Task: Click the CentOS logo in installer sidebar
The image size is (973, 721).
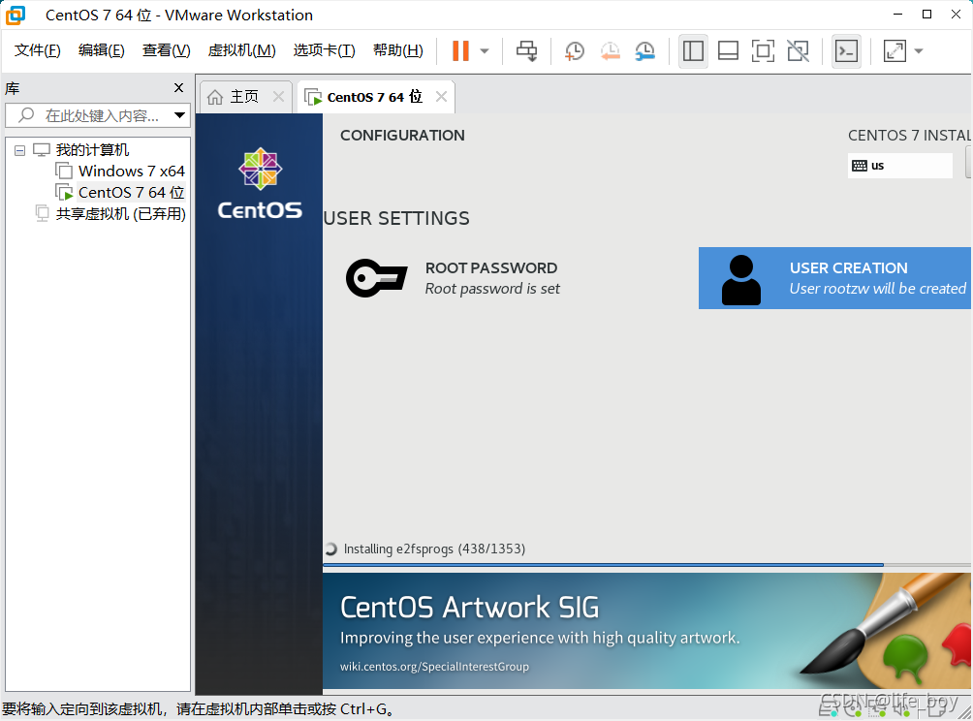Action: 260,184
